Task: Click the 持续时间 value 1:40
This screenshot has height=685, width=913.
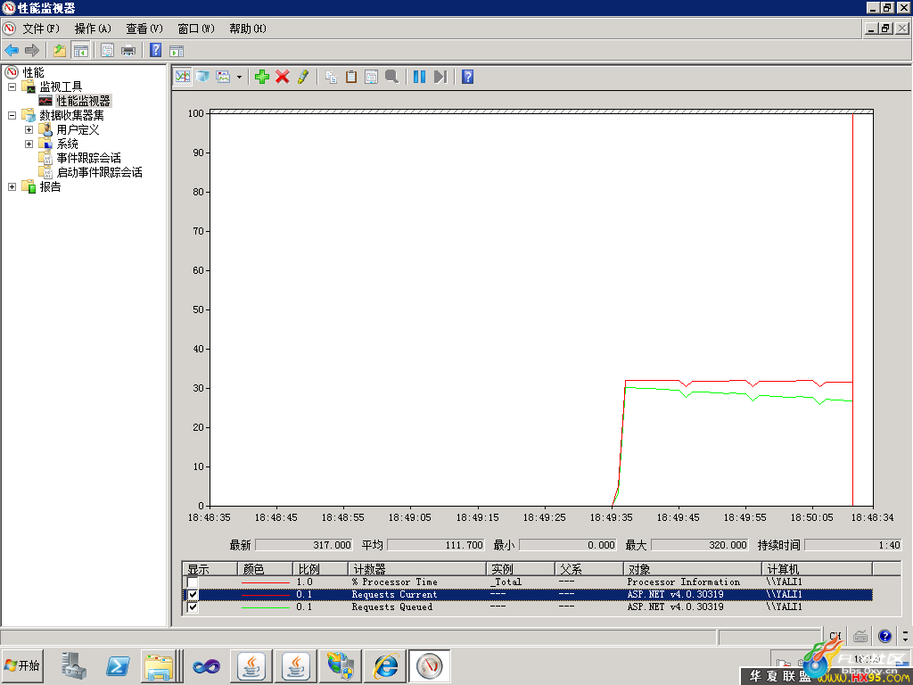Action: tap(852, 545)
